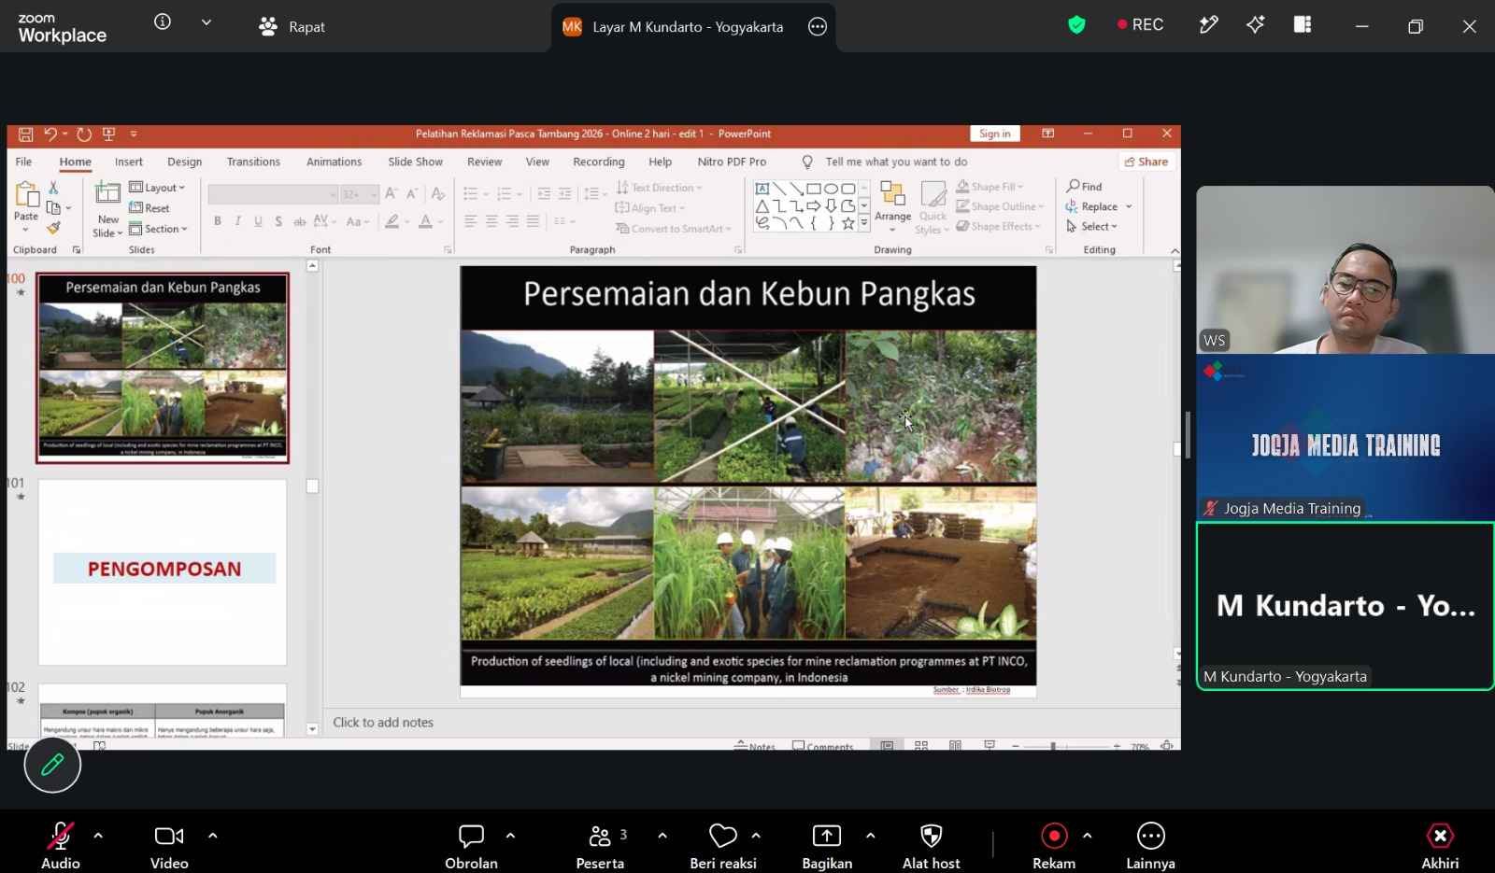Switch to Transitions ribbon tab
1495x873 pixels.
(x=253, y=162)
